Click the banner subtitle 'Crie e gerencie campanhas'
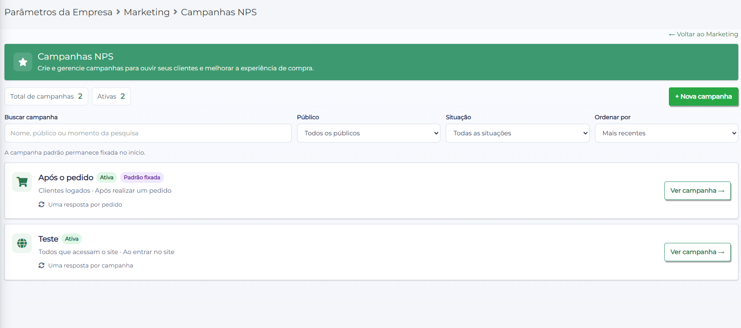 (176, 68)
